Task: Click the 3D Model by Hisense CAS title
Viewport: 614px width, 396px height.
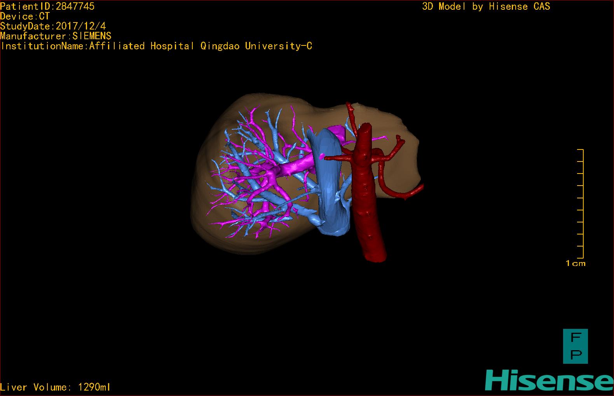Action: 486,7
